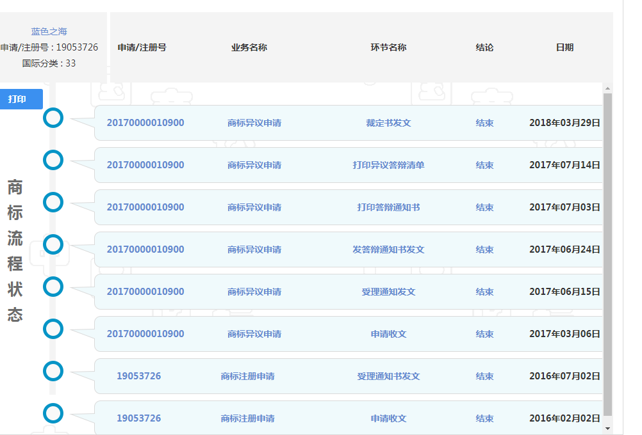
Task: Click timeline marker for 受理通知书发文 row
Action: [53, 371]
